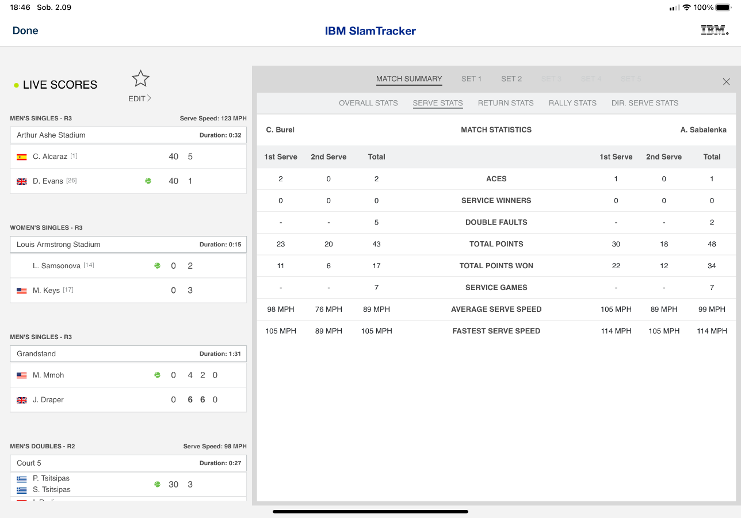Open Louis Armstrong Stadium match header
Screen dimensions: 741x518
coord(128,245)
